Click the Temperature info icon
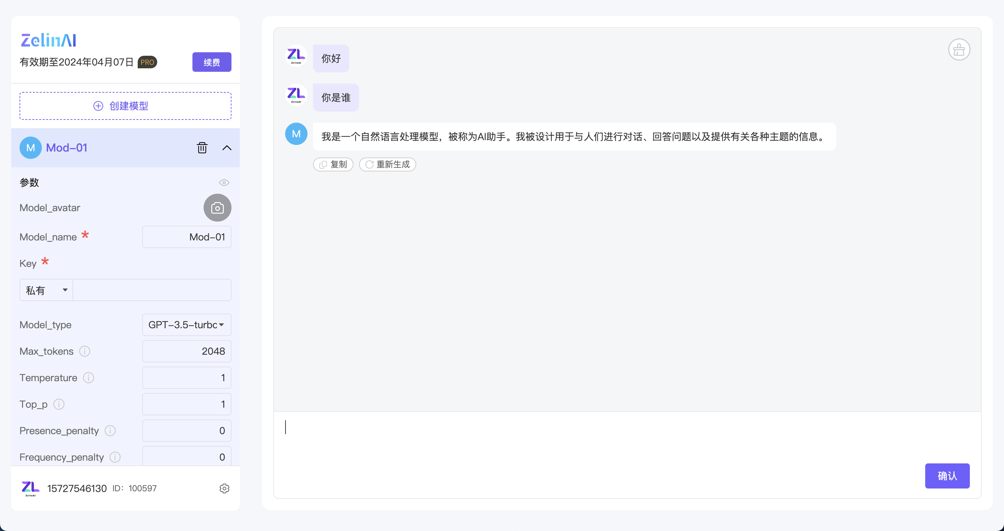The height and width of the screenshot is (531, 1004). click(89, 377)
